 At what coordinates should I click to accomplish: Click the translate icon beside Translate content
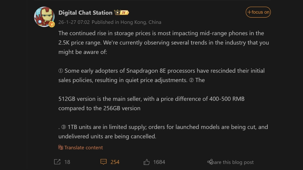pyautogui.click(x=61, y=148)
